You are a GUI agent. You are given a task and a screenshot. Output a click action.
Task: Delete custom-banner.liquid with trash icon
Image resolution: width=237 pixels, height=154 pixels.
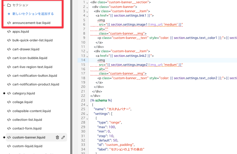pos(57,137)
